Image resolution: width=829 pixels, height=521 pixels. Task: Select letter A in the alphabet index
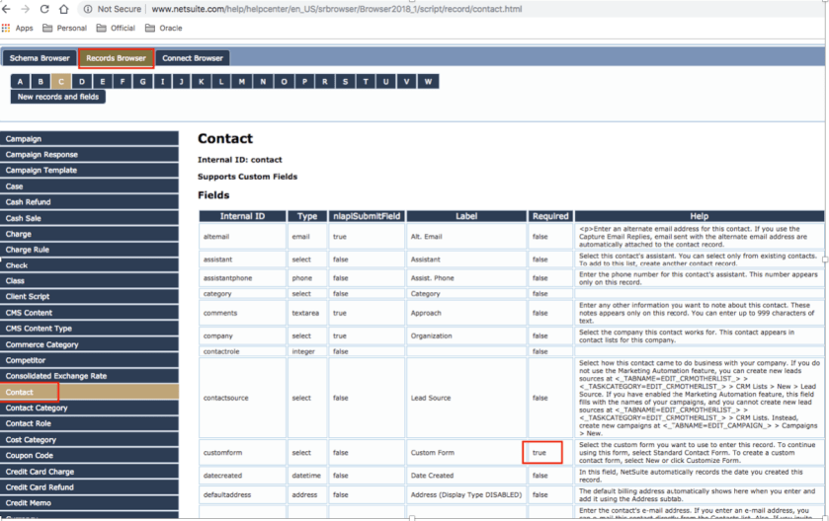[x=20, y=82]
